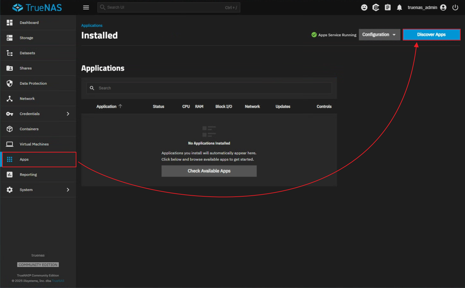
Task: Click the Updates column header
Action: (x=283, y=106)
